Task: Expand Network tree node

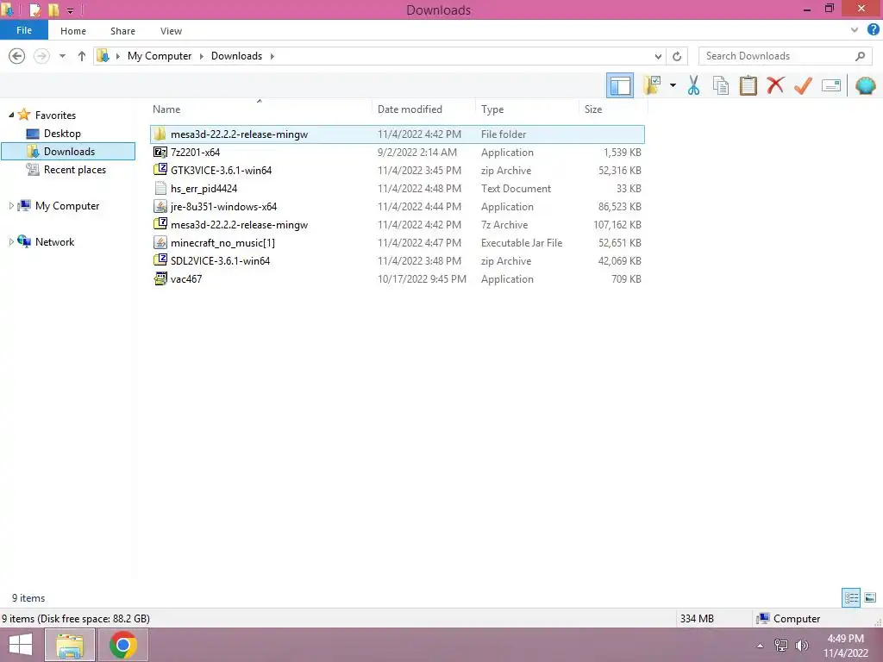Action: [x=11, y=241]
